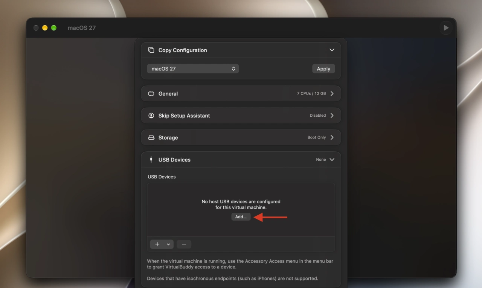Click the 'General' section heading

click(168, 94)
